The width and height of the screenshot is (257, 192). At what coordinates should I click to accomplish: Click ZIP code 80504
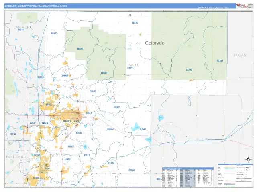click(37, 155)
